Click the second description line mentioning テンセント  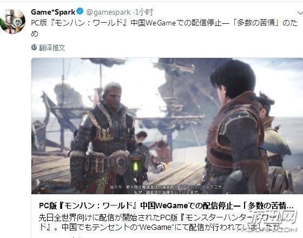coord(161,227)
